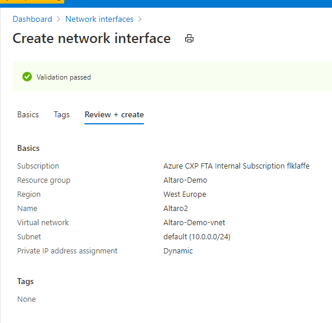Switch to the Basics tab
This screenshot has width=332, height=323.
click(x=28, y=115)
